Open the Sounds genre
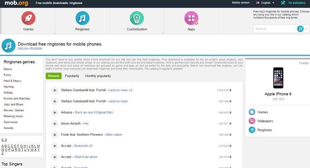Screen dimensions: 310x168 pos(9,128)
